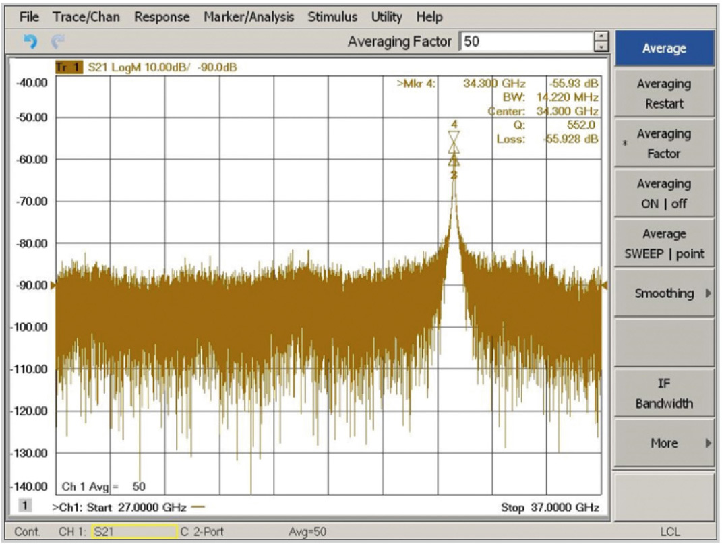Click the Center 34.300 GHz readout
This screenshot has width=722, height=544.
(x=543, y=111)
